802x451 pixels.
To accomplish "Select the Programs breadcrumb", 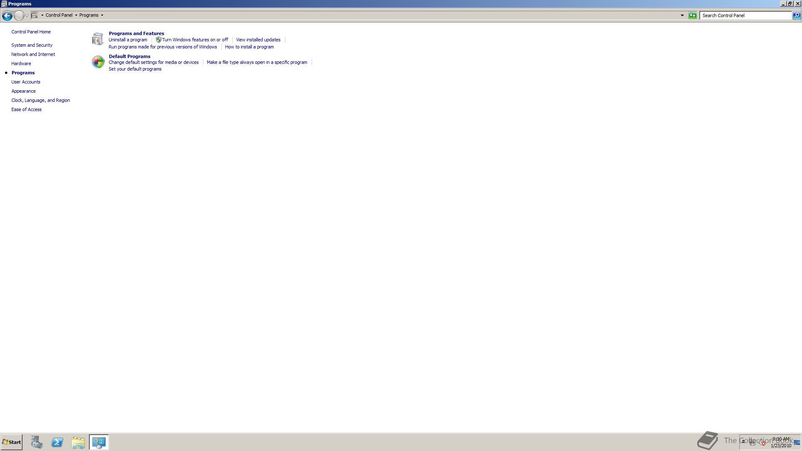I will click(x=89, y=15).
